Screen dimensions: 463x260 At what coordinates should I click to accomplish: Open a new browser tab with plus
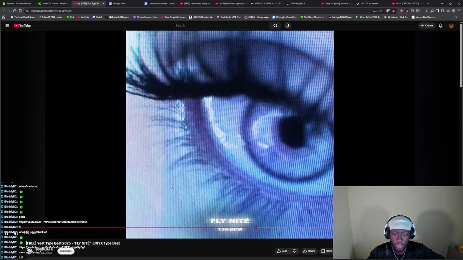(x=428, y=4)
